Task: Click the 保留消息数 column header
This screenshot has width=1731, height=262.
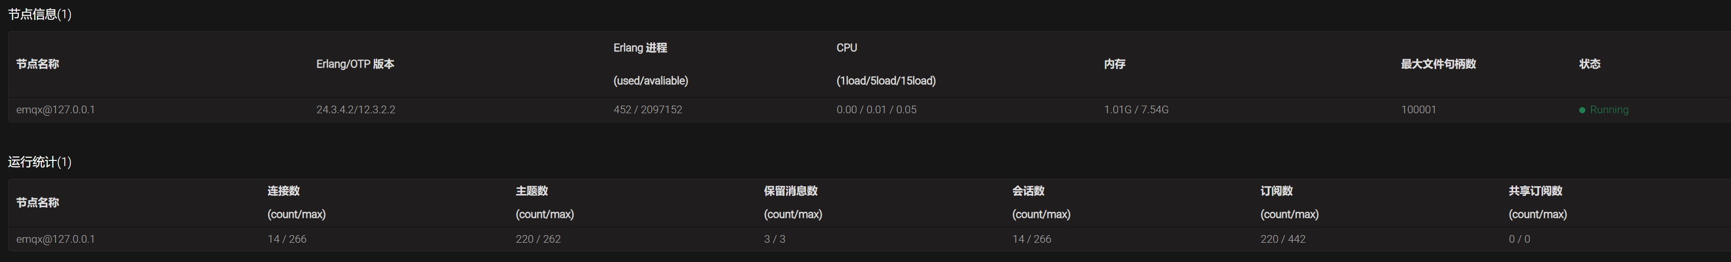Action: [790, 191]
